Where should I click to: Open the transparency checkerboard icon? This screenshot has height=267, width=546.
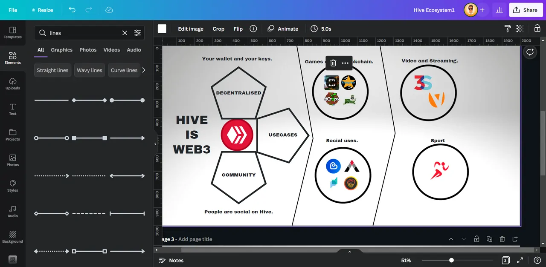tap(520, 29)
